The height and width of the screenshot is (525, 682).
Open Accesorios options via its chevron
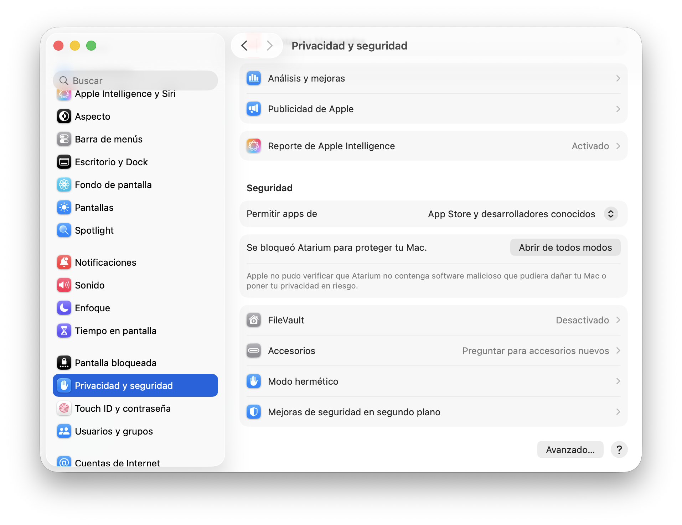618,351
